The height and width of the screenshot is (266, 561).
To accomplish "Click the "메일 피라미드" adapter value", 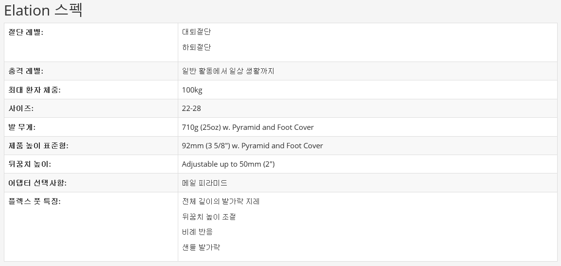I will click(x=204, y=183).
